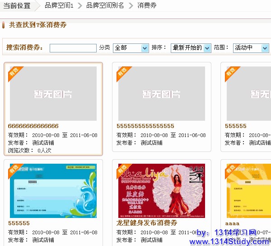This screenshot has width=271, height=246.
Task: Click the arrow separator after 品牌空间1
Action: [x=80, y=6]
